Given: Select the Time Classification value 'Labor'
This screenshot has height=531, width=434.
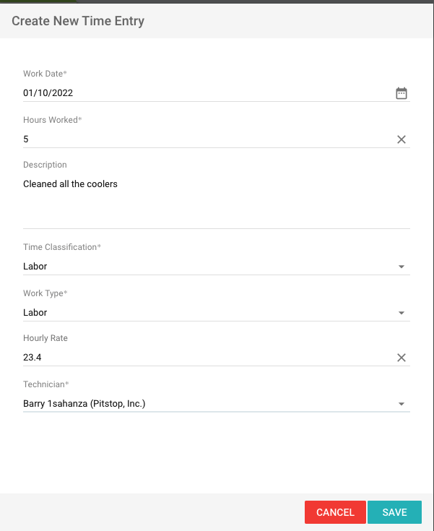Looking at the screenshot, I should coord(35,267).
